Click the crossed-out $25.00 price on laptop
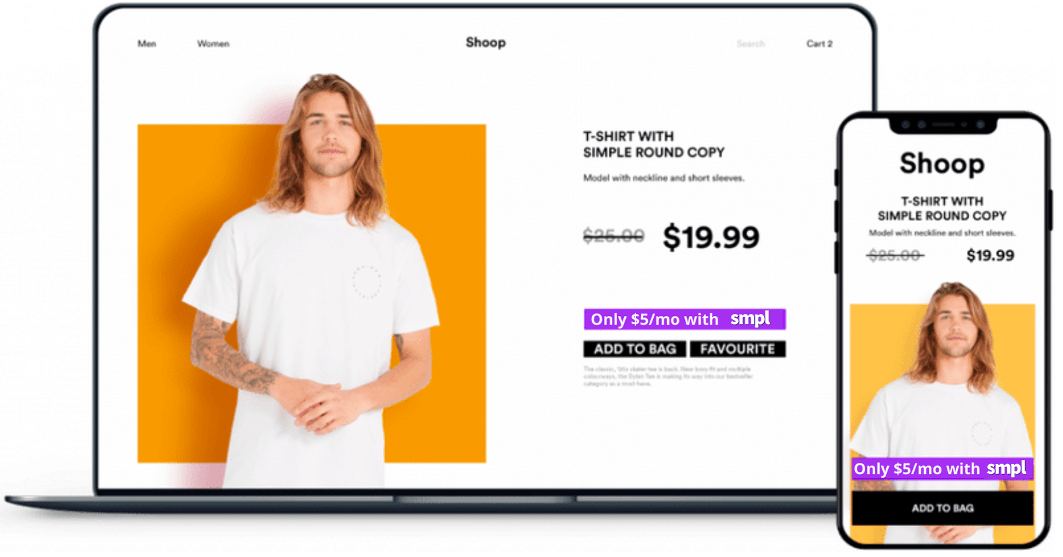Screen dimensions: 1063x557 [x=613, y=236]
